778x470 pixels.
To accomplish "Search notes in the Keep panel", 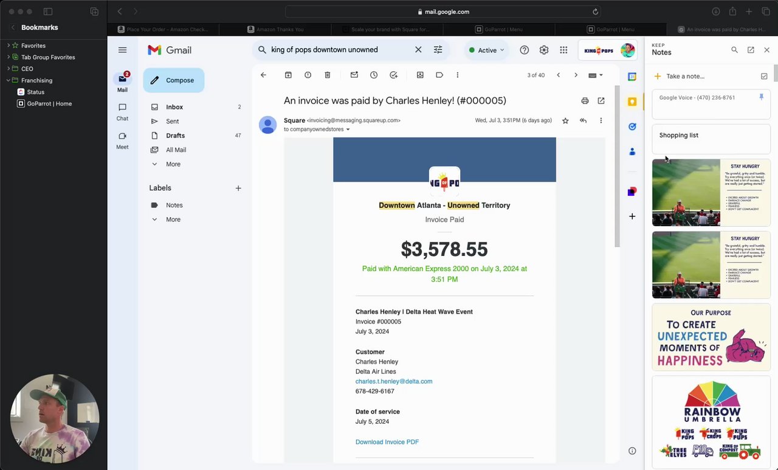I will (734, 50).
